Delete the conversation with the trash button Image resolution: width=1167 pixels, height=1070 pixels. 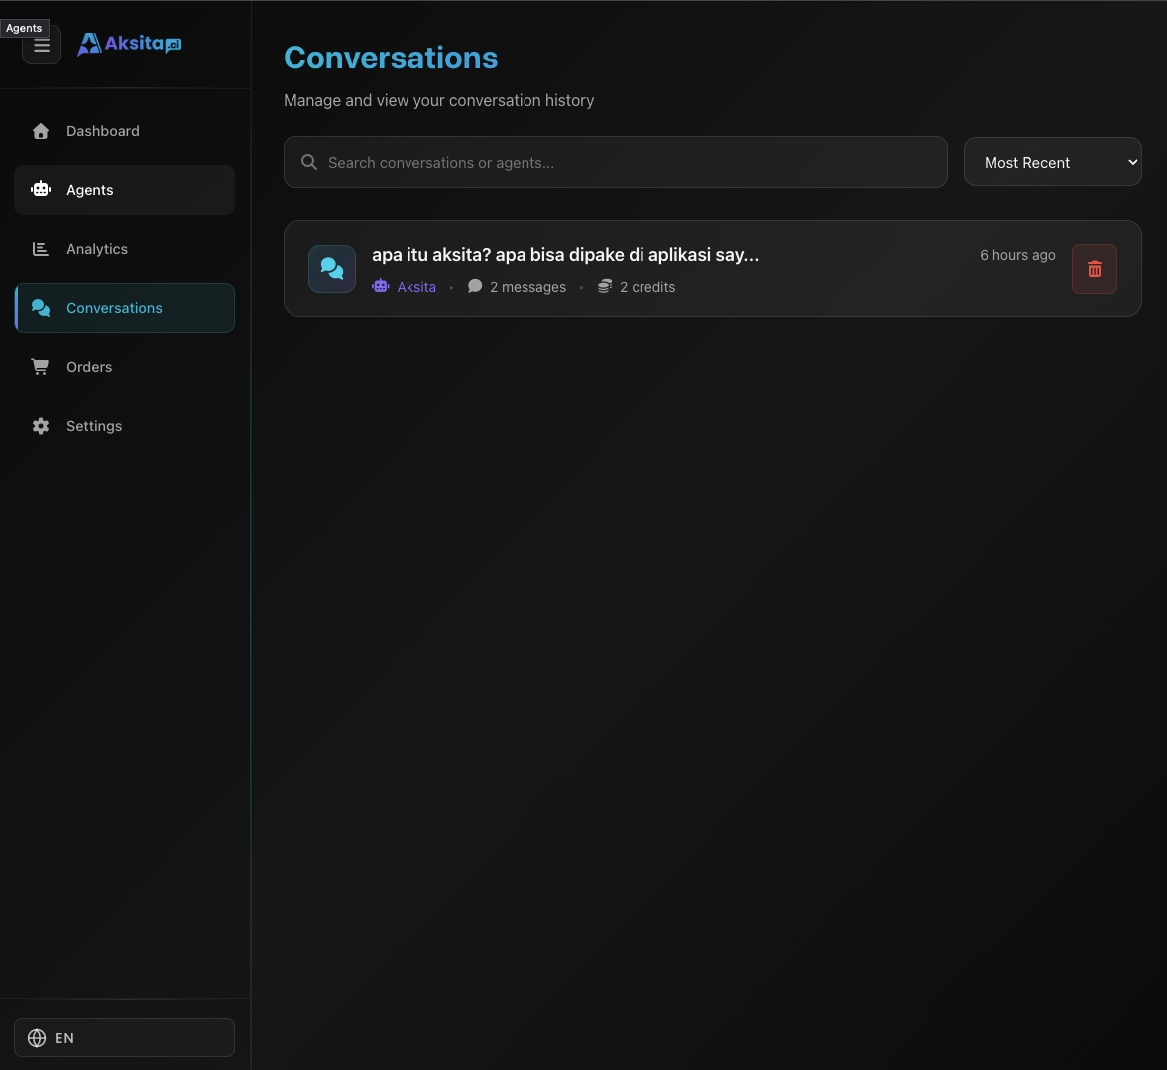pos(1094,268)
